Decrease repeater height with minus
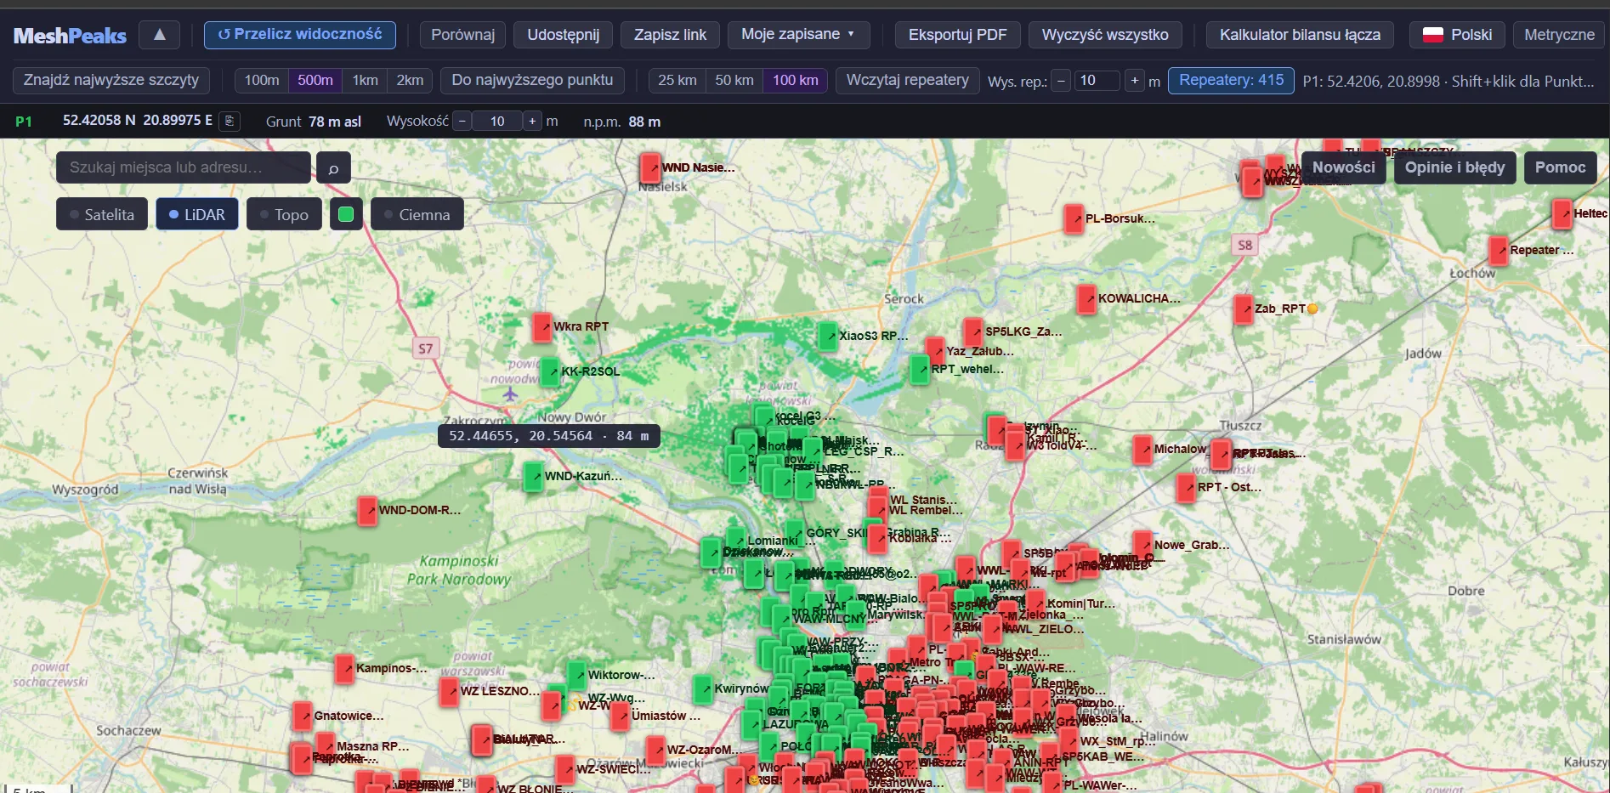The width and height of the screenshot is (1610, 793). (x=1061, y=81)
